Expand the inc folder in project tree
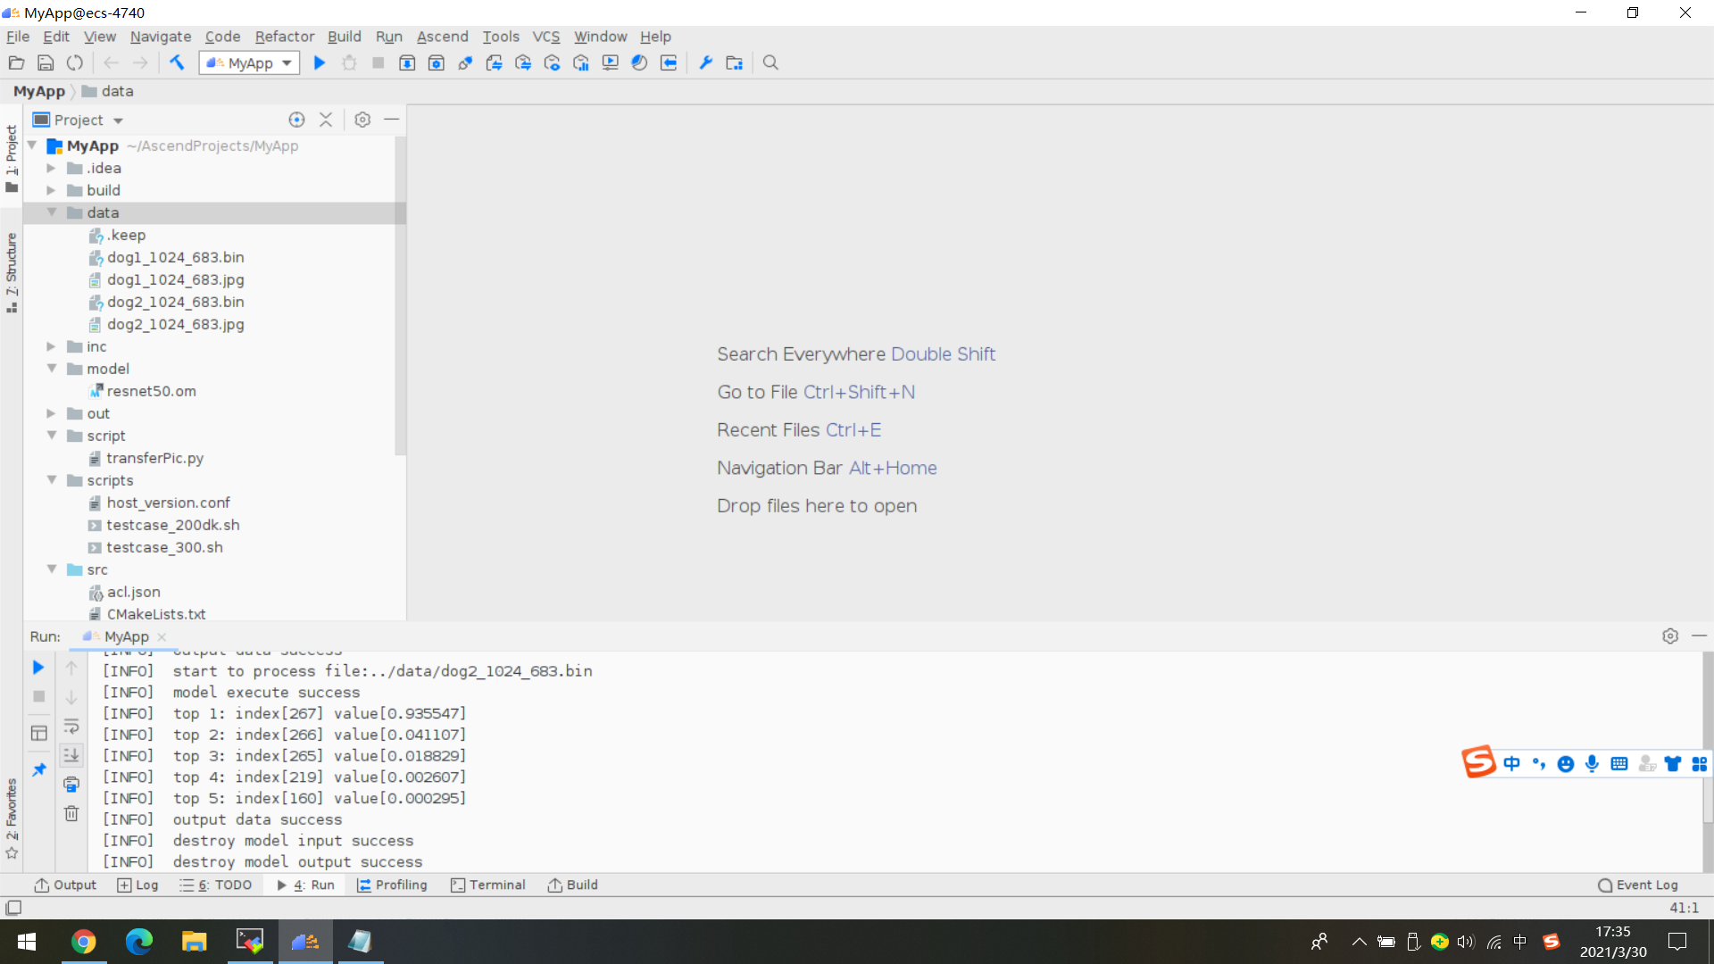The height and width of the screenshot is (964, 1714). [x=51, y=346]
